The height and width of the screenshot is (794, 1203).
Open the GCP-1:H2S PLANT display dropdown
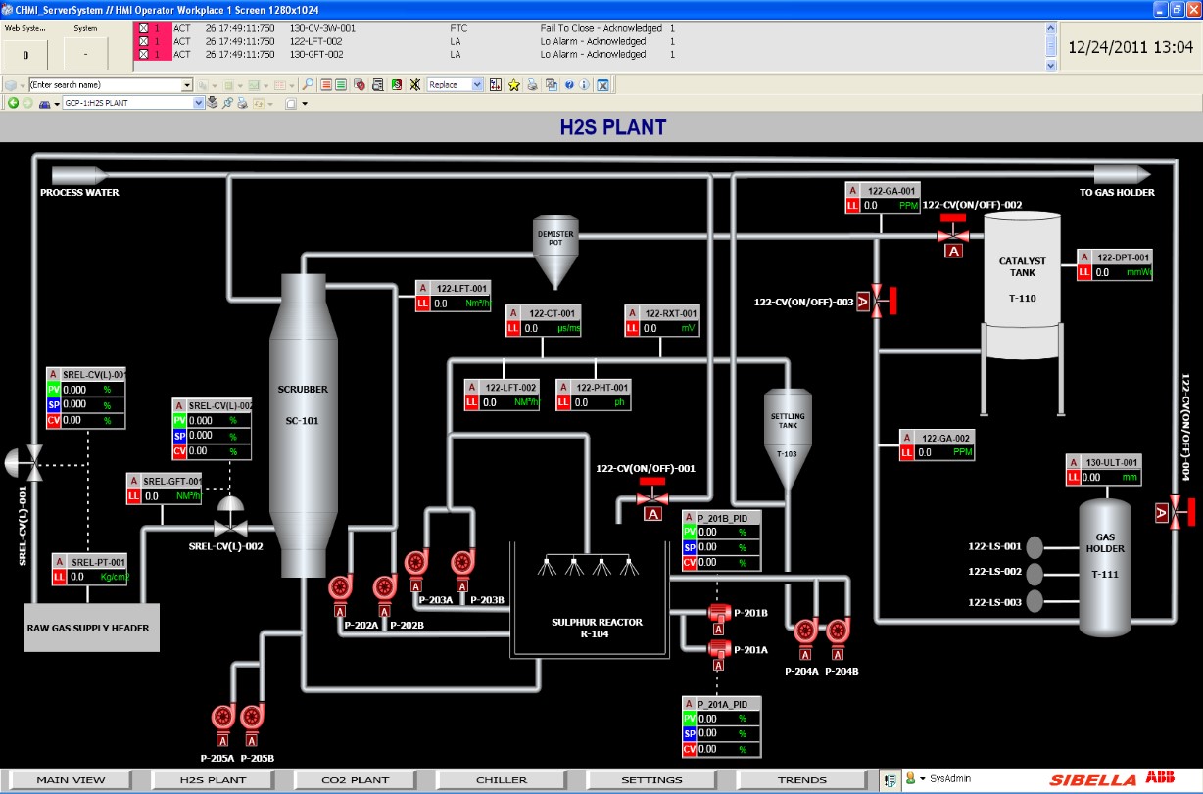point(198,103)
